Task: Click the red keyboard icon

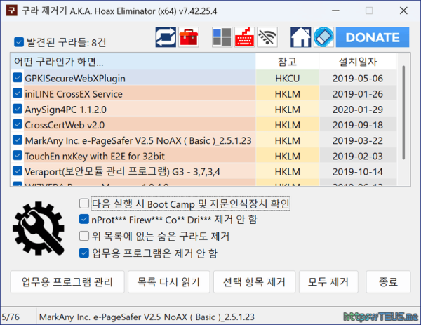Action: (x=244, y=37)
